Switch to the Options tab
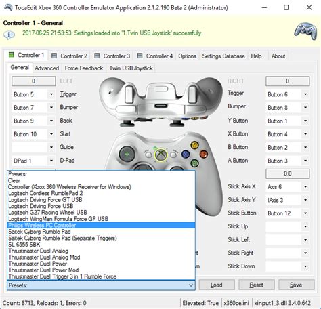Screen dimensions: 321x309 tap(187, 56)
